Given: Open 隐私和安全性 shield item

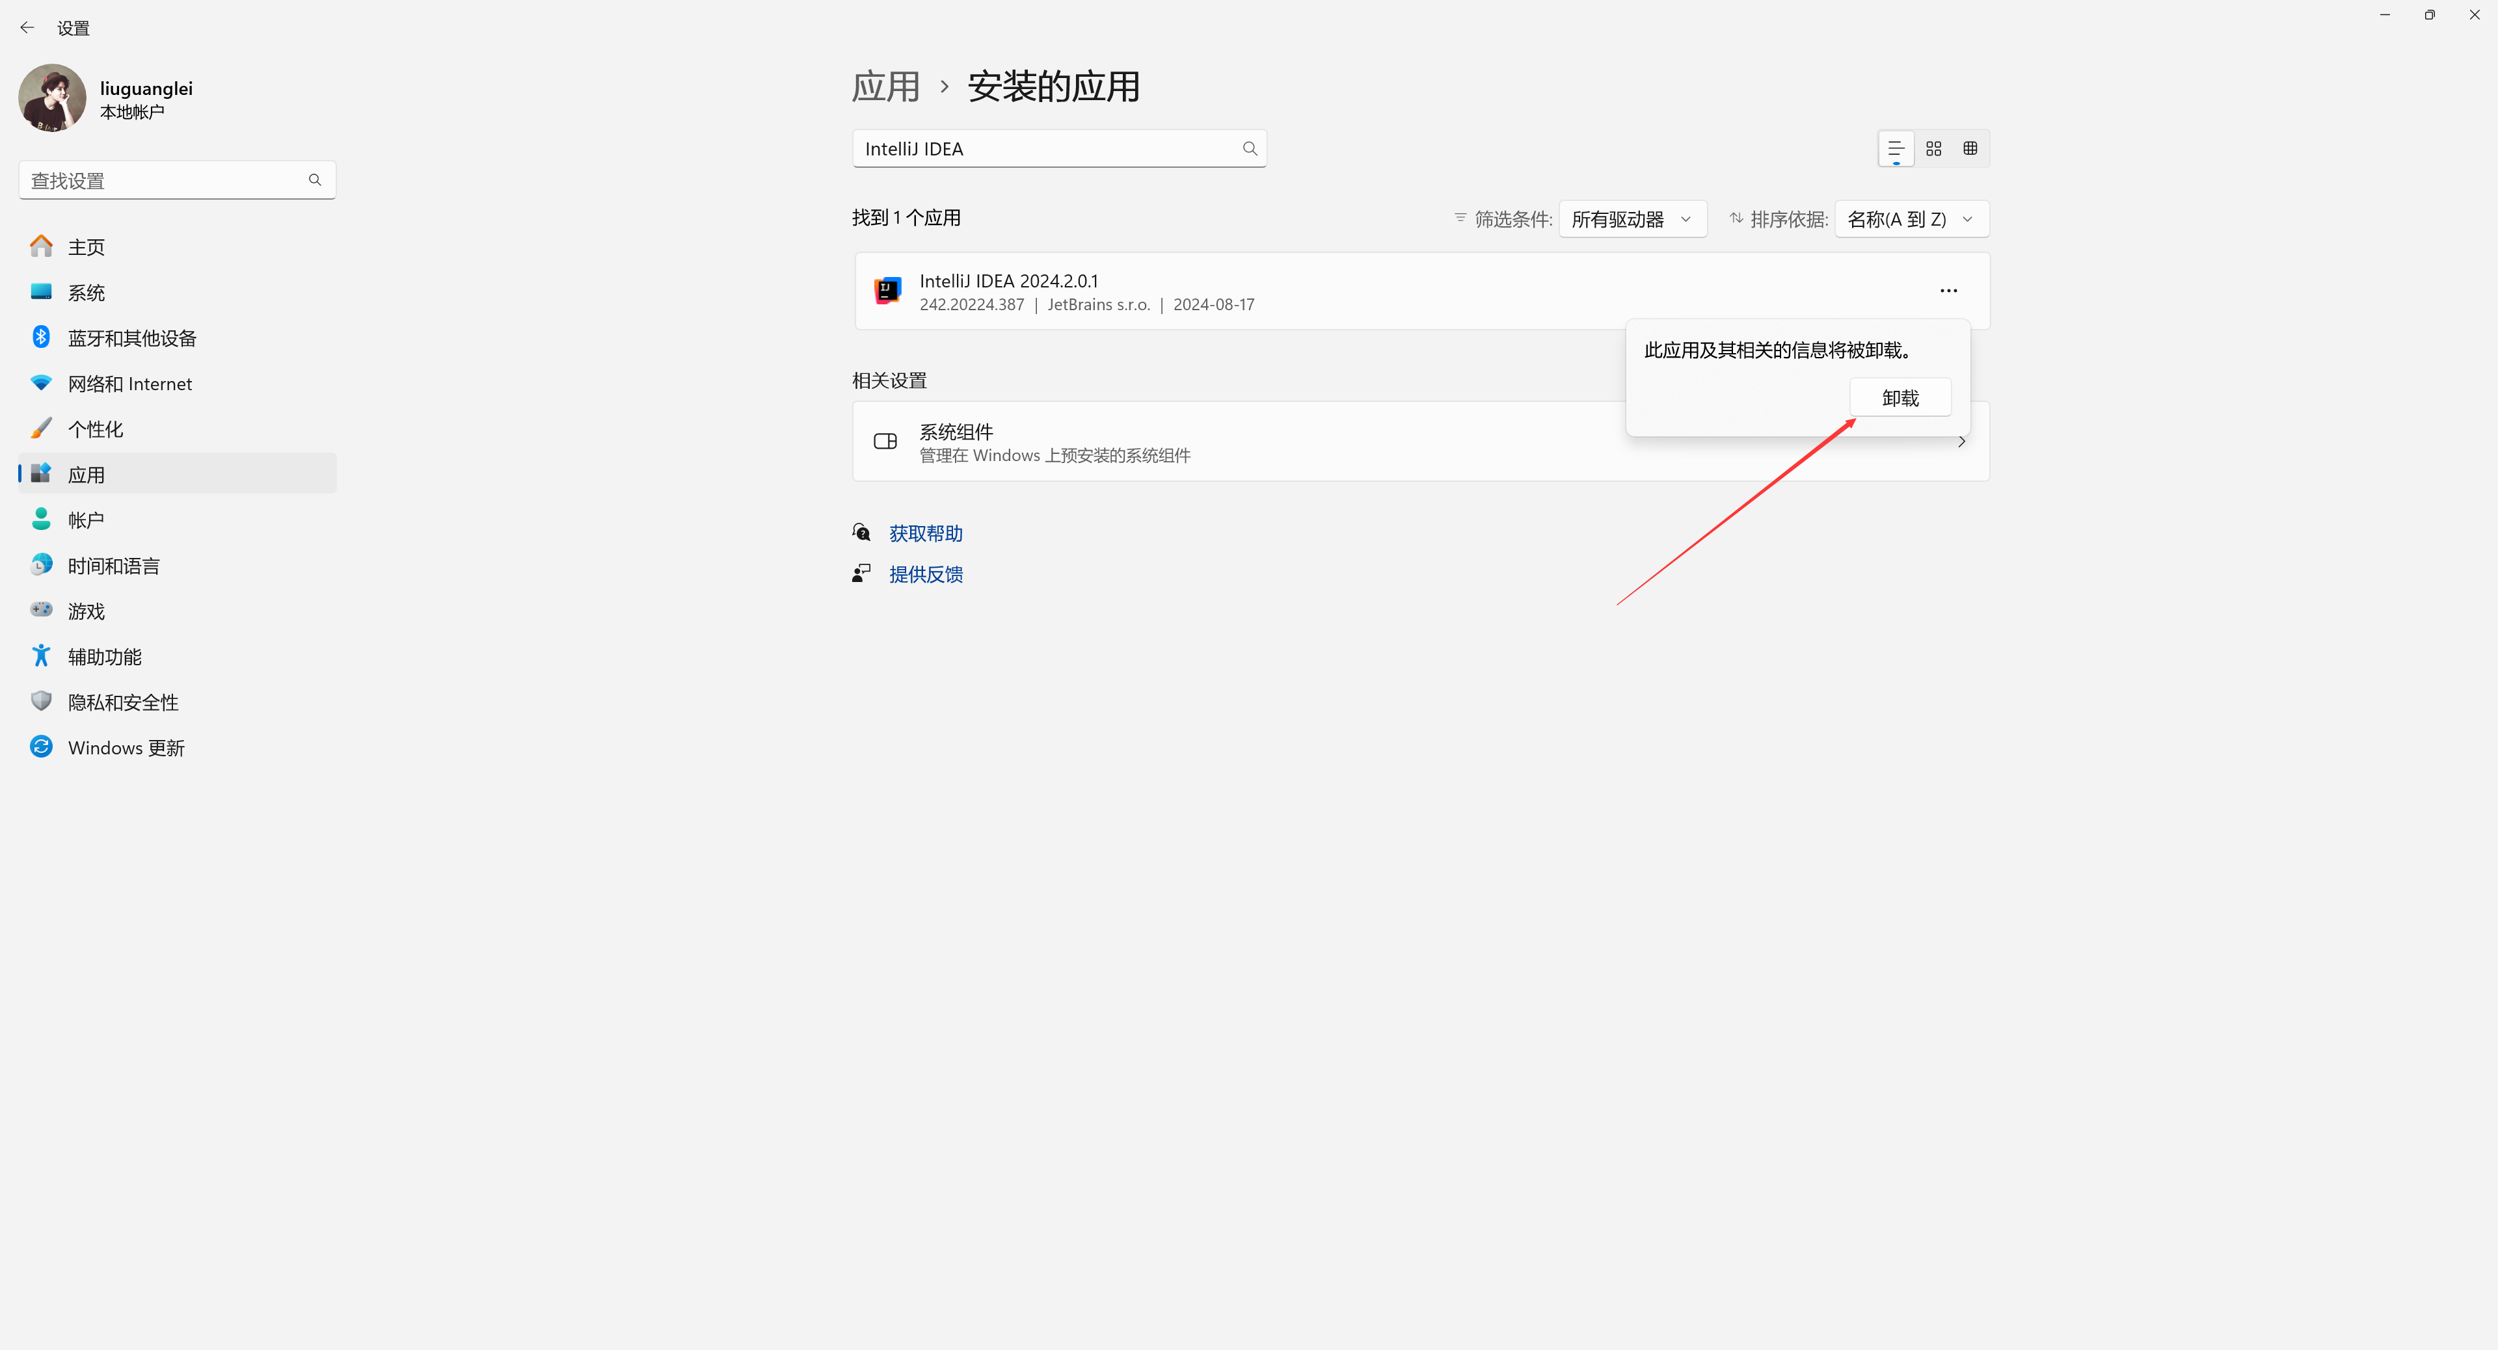Looking at the screenshot, I should tap(123, 702).
